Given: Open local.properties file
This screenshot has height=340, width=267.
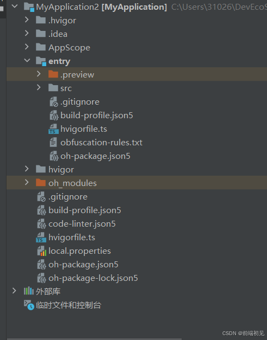Looking at the screenshot, I should 79,251.
